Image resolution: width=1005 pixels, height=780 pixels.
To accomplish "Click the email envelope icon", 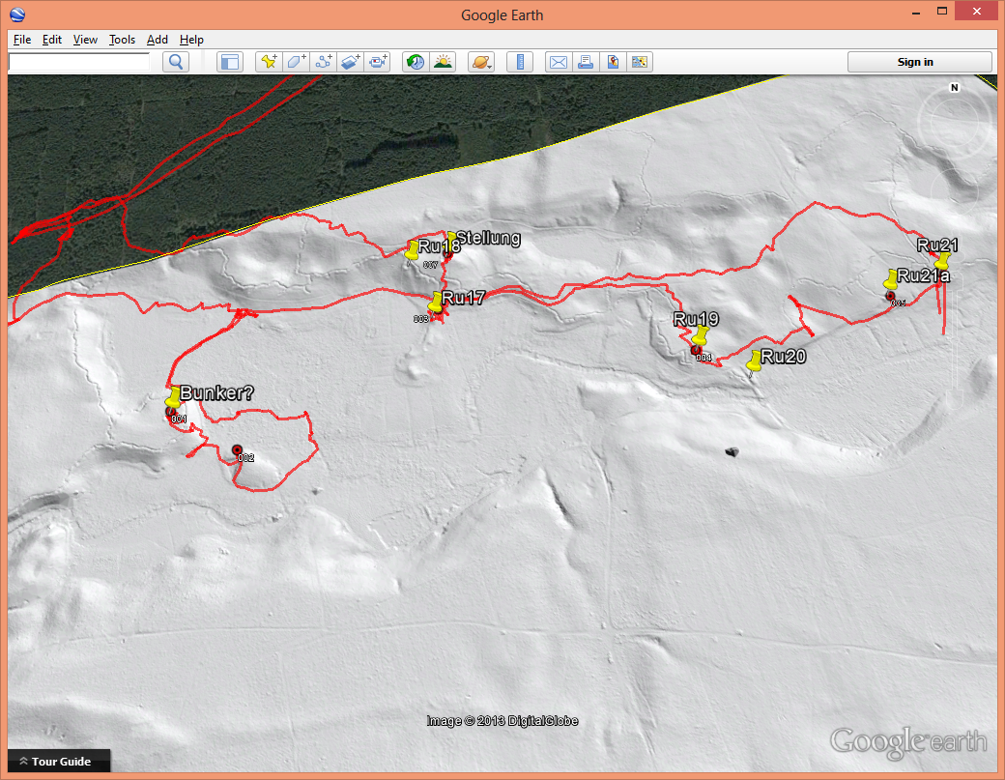I will coord(558,62).
